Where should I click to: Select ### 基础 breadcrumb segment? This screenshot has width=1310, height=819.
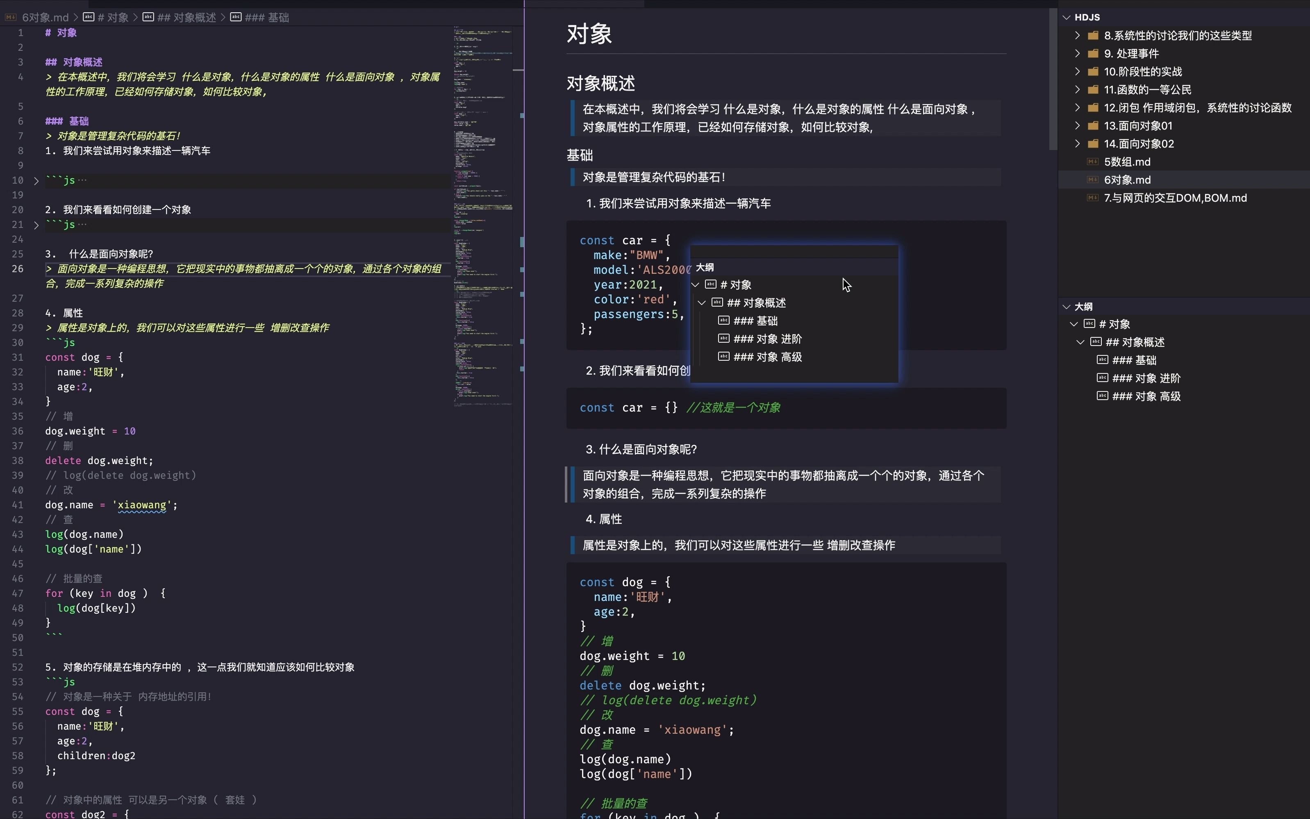pos(266,18)
